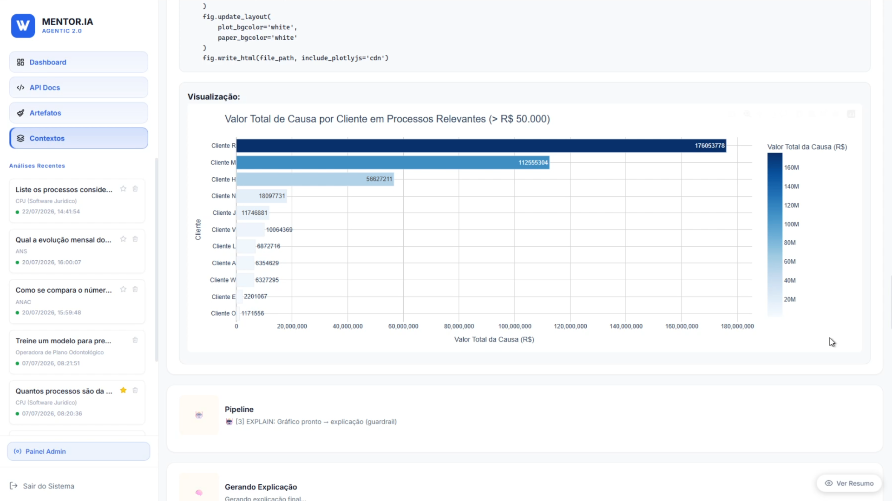Favorite the 'Liste os processos conside...' analysis
892x501 pixels.
[x=123, y=189]
